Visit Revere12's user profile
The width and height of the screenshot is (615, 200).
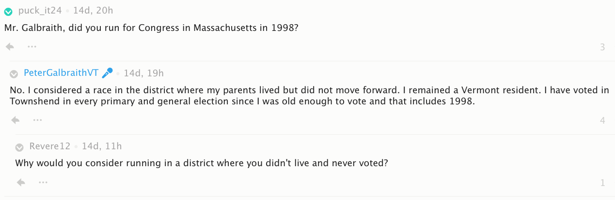coord(49,146)
